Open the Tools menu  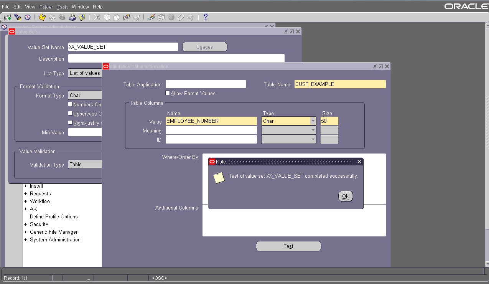pos(62,7)
